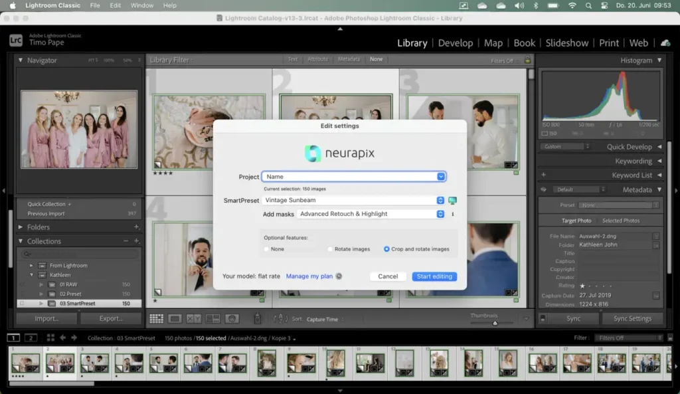Image resolution: width=680 pixels, height=394 pixels.
Task: Cancel the Edit settings dialog
Action: tap(388, 276)
